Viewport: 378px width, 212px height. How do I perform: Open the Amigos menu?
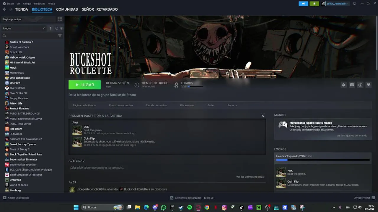pos(27,4)
